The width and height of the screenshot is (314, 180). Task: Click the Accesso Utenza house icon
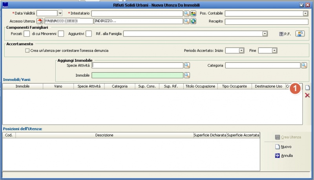(x=40, y=21)
